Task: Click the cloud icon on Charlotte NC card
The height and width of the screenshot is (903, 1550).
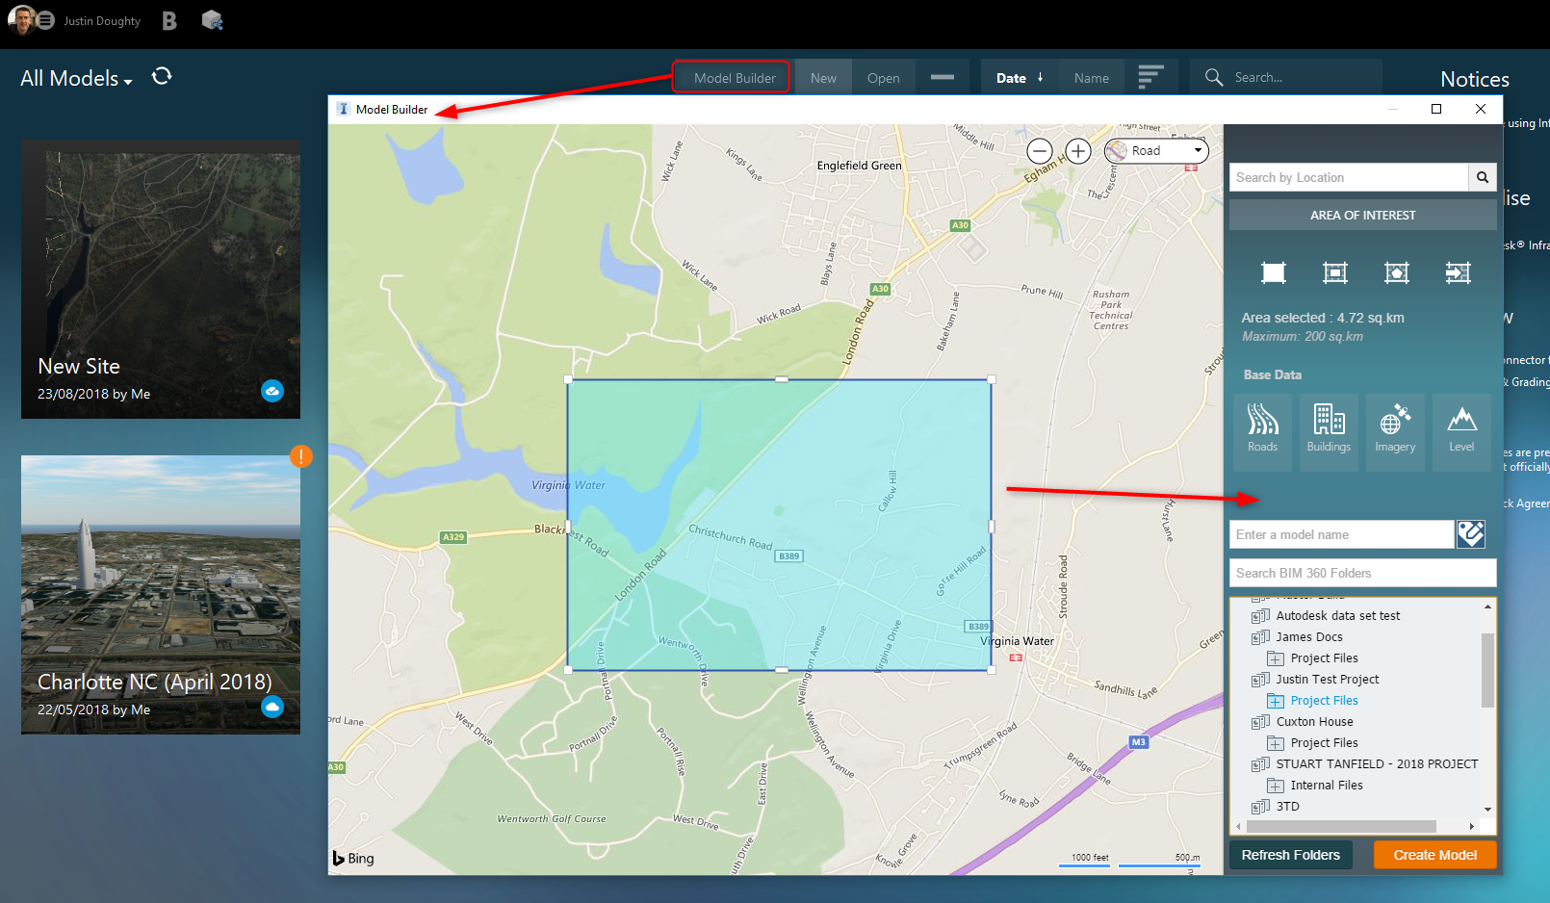Action: [272, 707]
